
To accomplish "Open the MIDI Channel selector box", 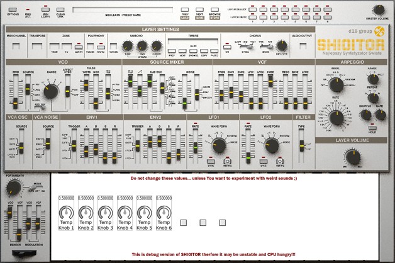I will coord(16,46).
